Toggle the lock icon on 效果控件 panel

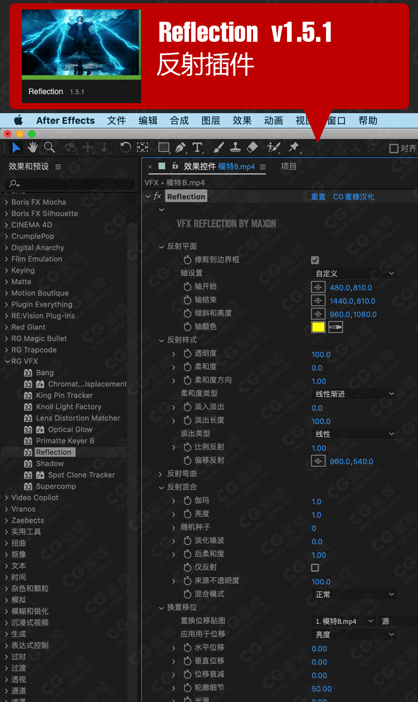click(175, 166)
